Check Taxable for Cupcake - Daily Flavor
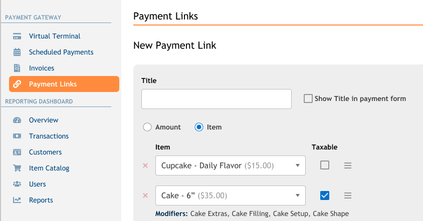This screenshot has width=423, height=221. coord(325,165)
